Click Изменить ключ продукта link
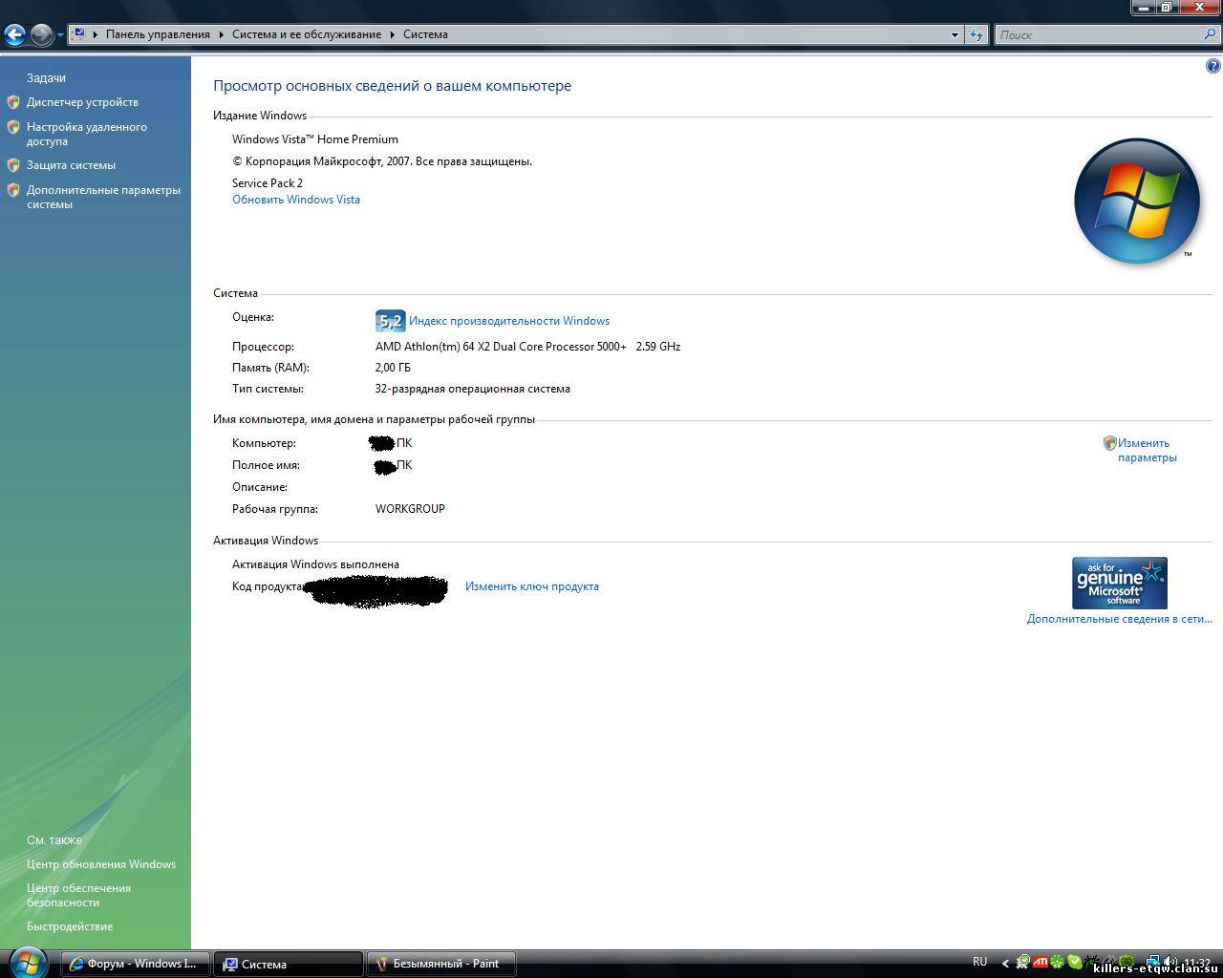The width and height of the screenshot is (1223, 978). (x=532, y=586)
